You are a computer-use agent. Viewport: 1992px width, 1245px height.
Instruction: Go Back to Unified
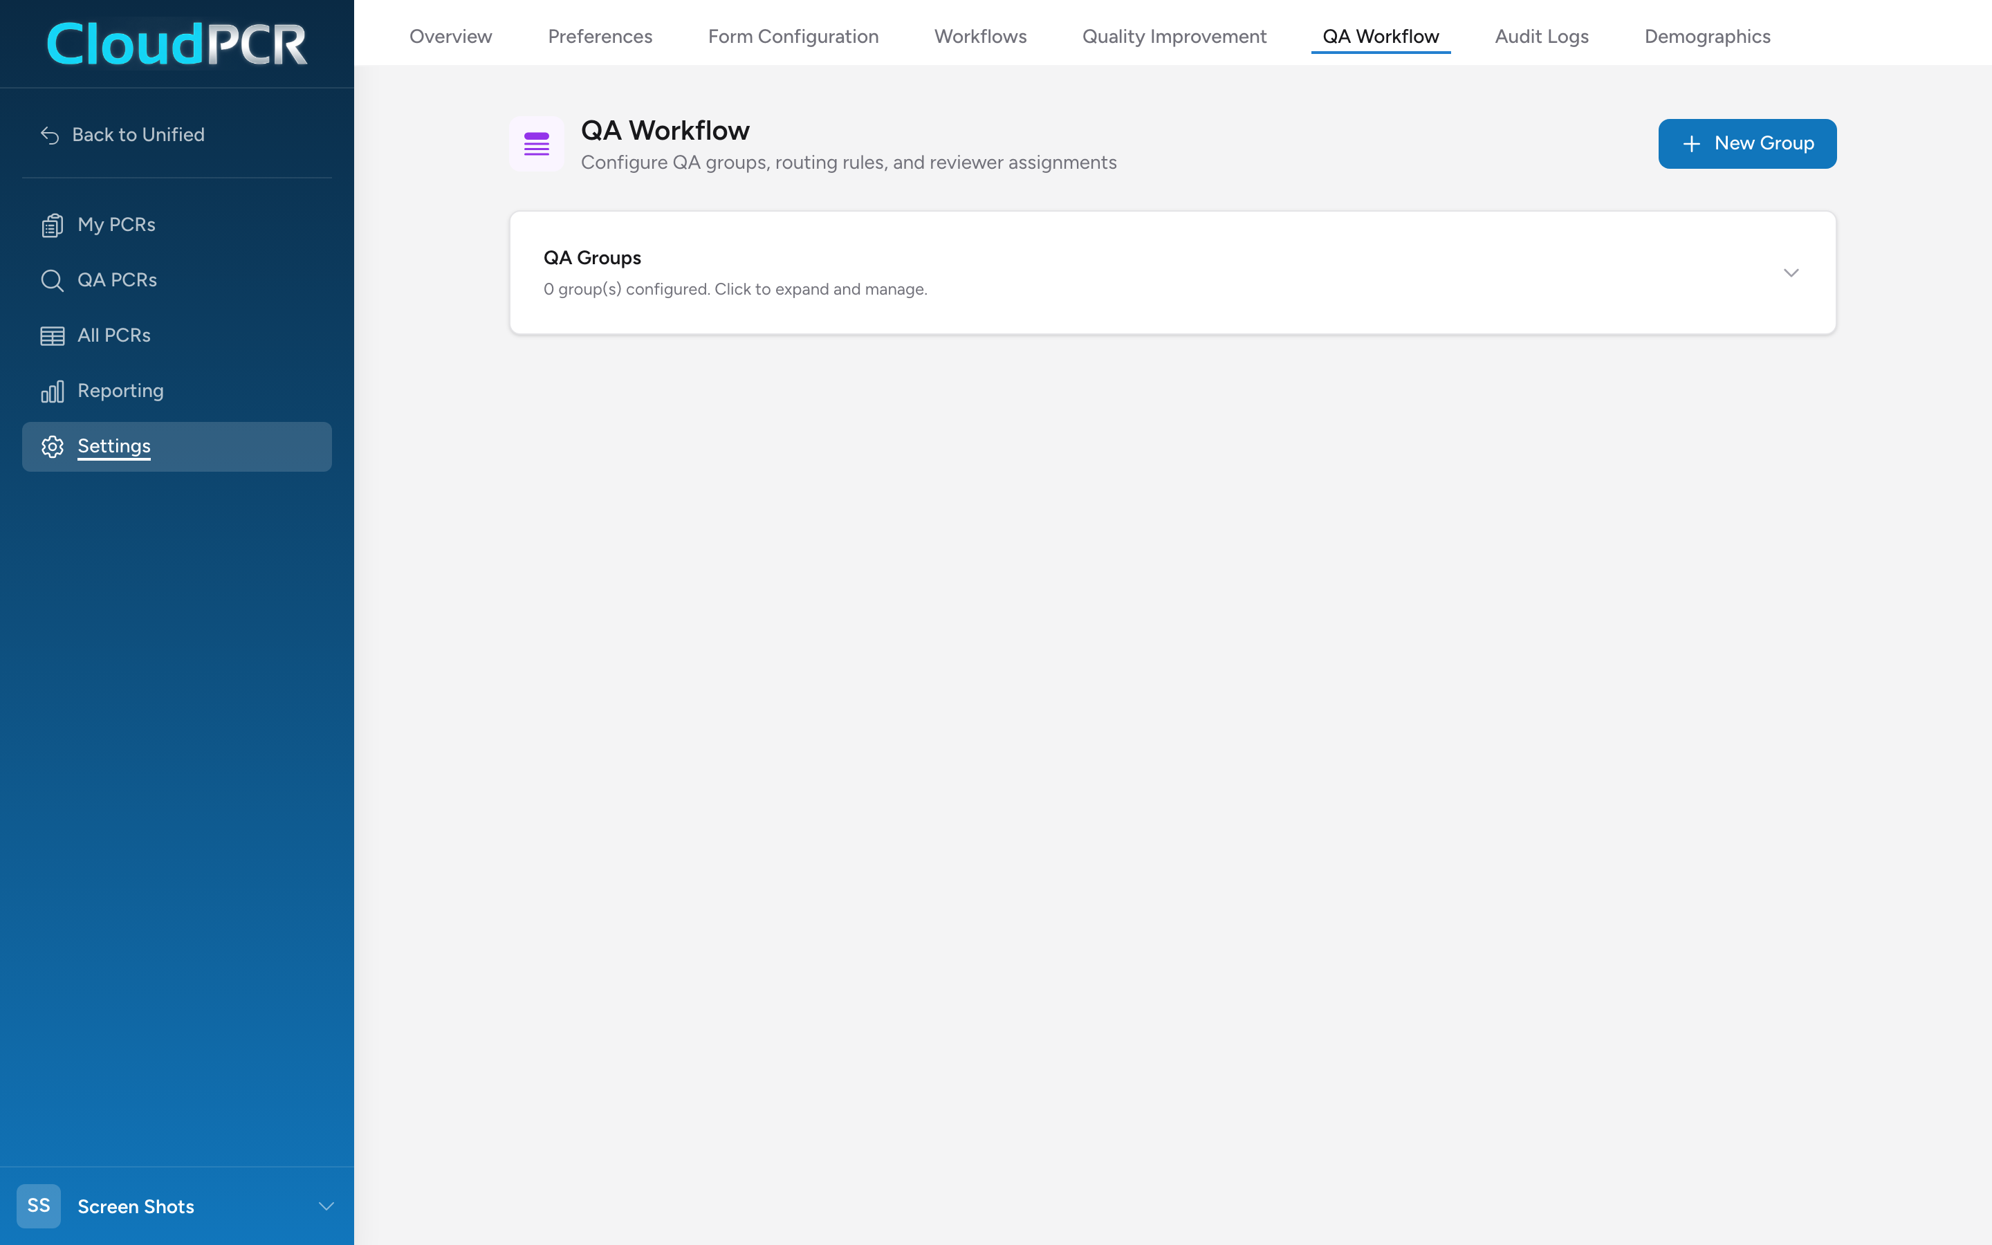[x=124, y=135]
